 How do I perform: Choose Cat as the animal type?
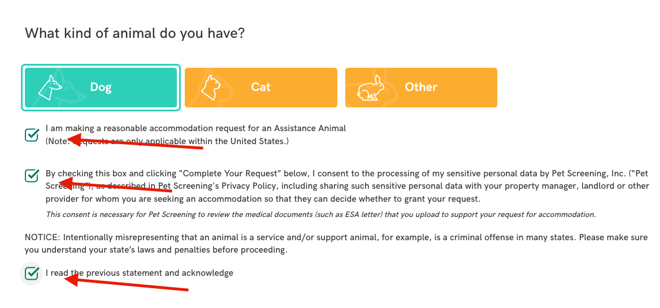pyautogui.click(x=261, y=88)
